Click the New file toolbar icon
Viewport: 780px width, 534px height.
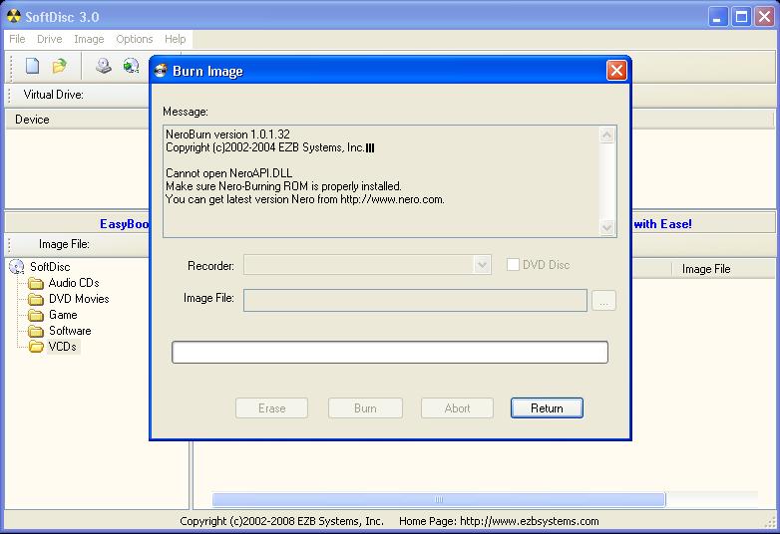click(x=32, y=66)
